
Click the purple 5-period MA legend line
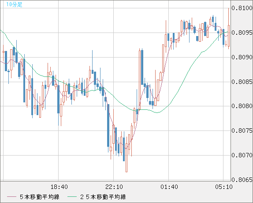click(11, 197)
